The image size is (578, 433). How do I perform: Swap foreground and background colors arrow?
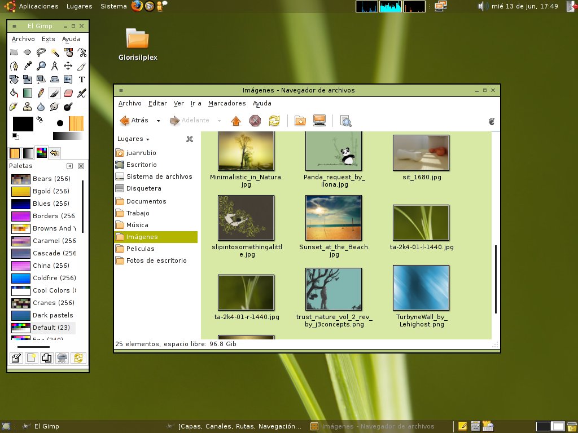pos(40,120)
